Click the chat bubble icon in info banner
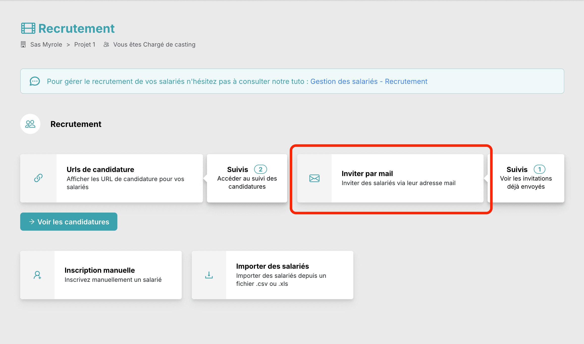Image resolution: width=584 pixels, height=344 pixels. 35,81
